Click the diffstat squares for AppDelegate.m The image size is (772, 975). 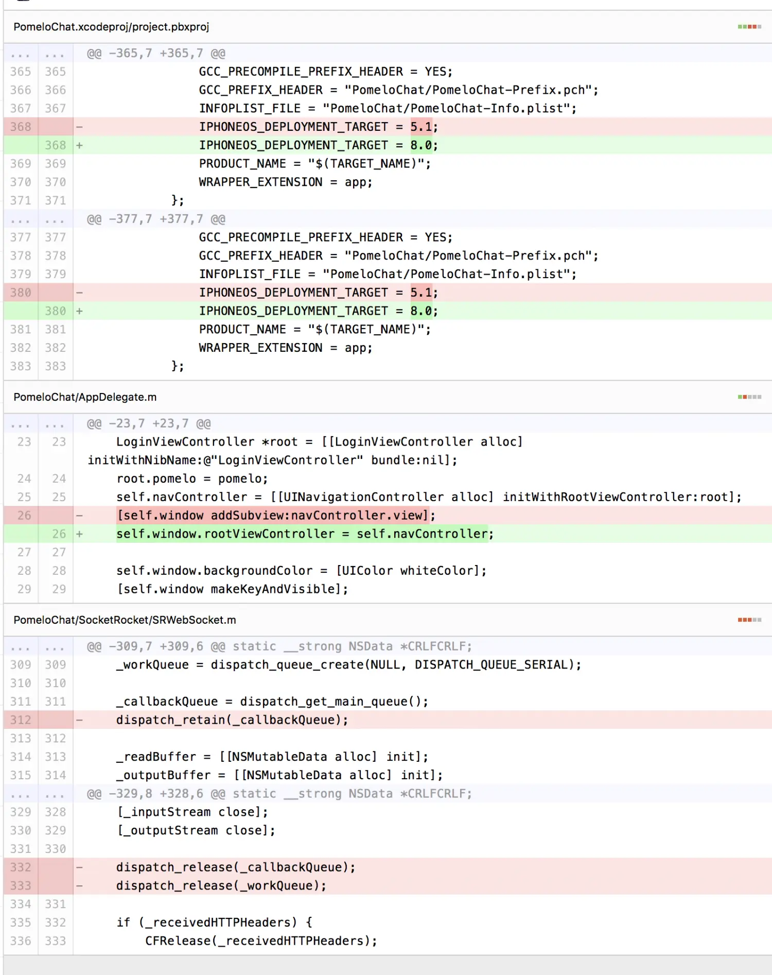tap(749, 397)
